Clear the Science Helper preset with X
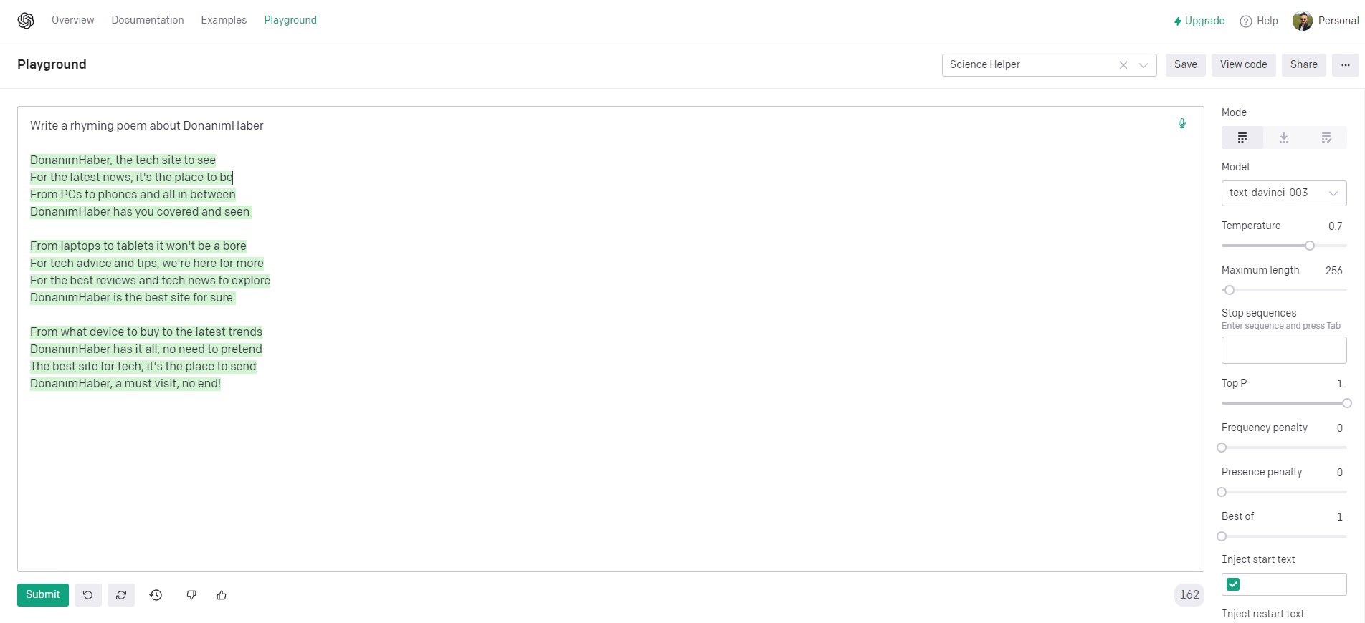Screen dimensions: 1365x623 1123,65
